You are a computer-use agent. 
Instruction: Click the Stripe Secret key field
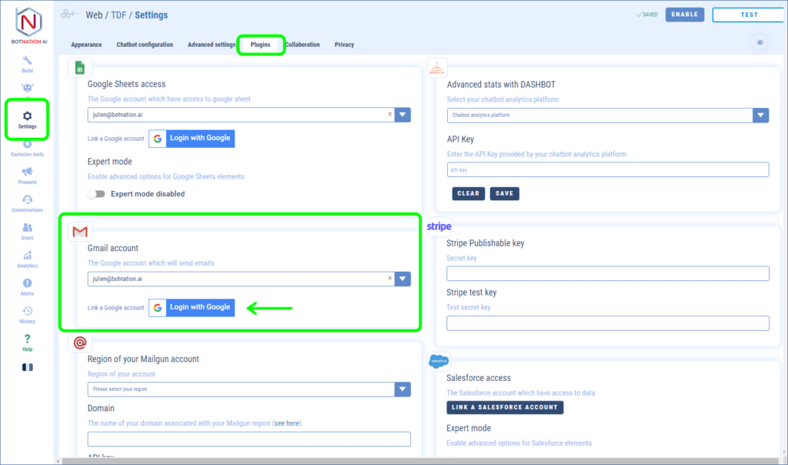(x=608, y=273)
